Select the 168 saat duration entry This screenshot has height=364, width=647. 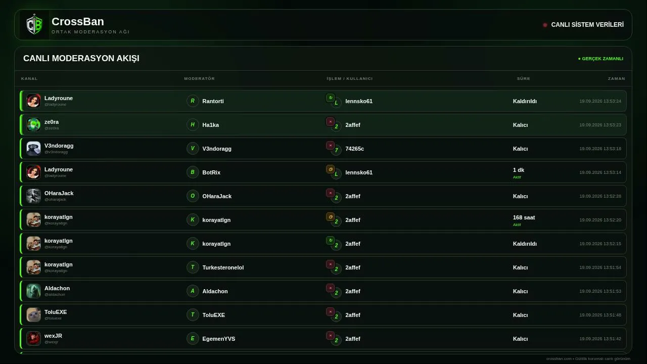(x=524, y=217)
